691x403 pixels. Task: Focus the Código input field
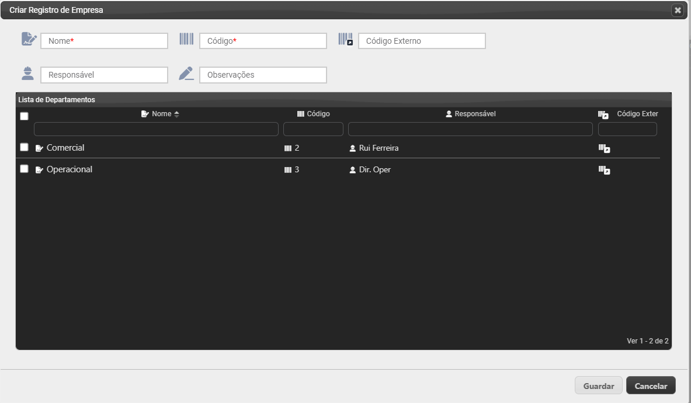coord(263,41)
